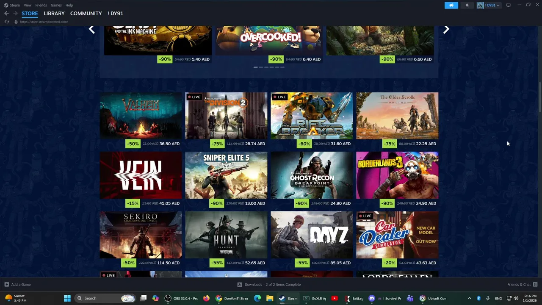Open the notifications bell
The width and height of the screenshot is (542, 305).
467,5
